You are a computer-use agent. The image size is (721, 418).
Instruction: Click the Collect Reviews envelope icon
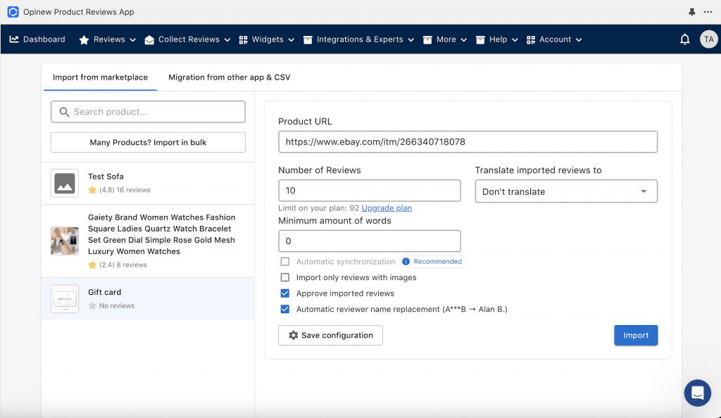click(x=149, y=40)
